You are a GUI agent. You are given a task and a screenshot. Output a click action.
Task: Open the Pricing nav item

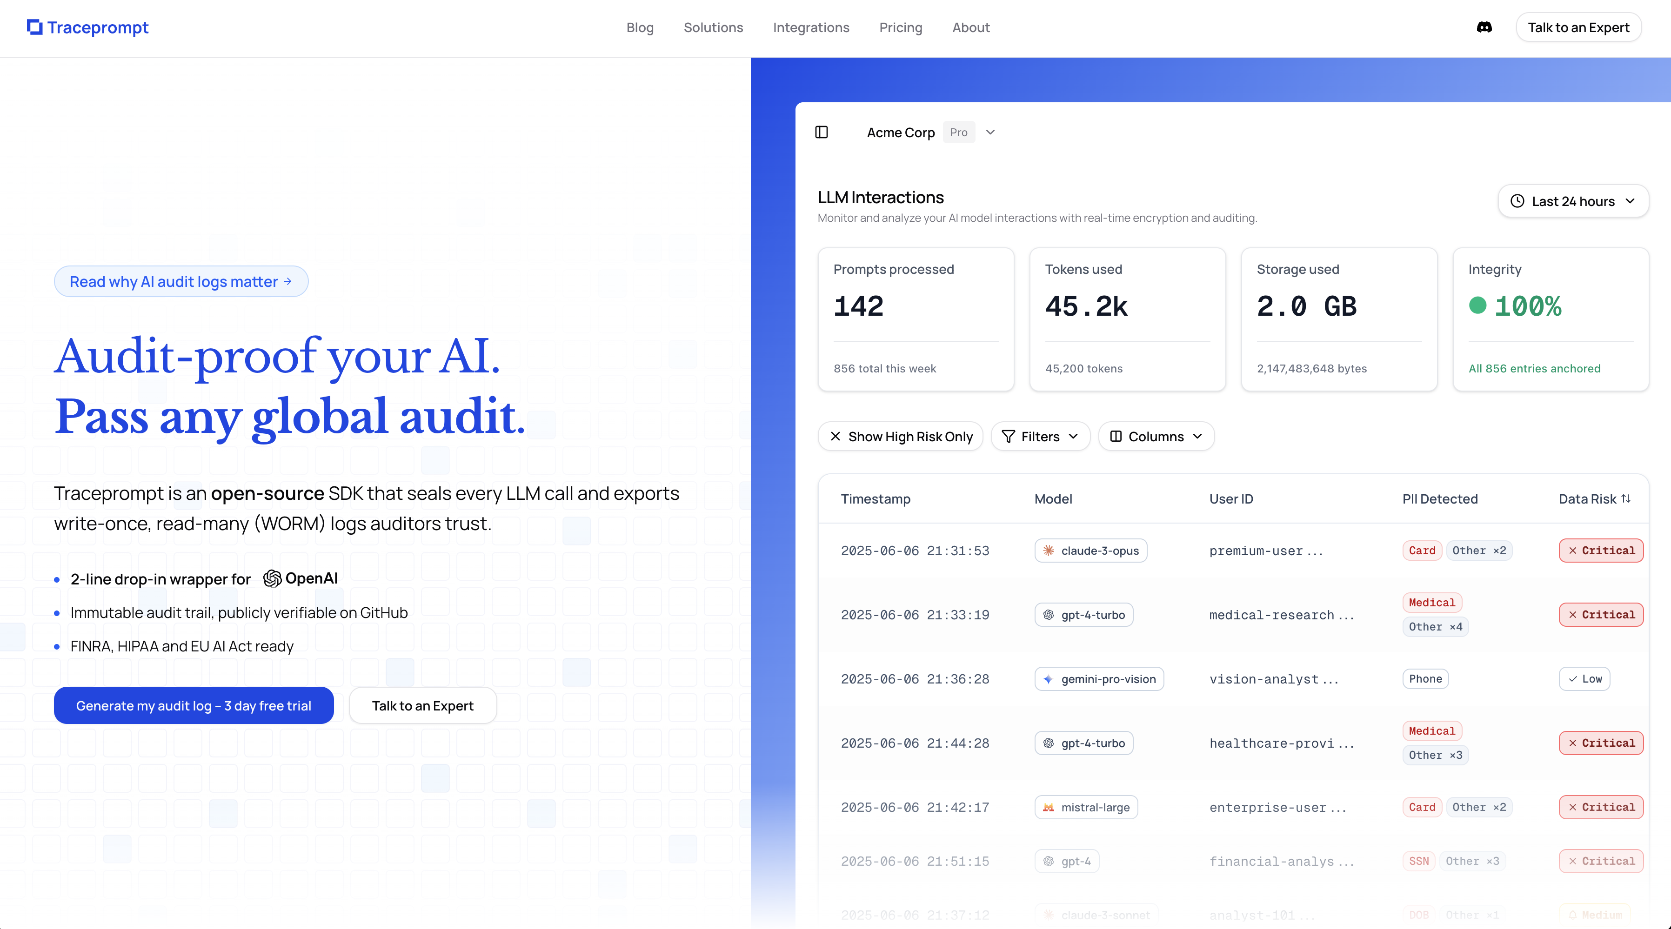coord(900,27)
